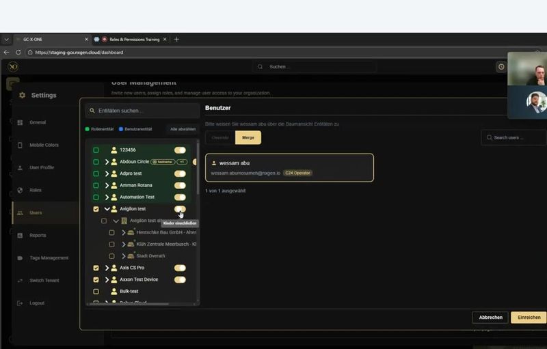This screenshot has width=547, height=349.
Task: Check the Abdoun Circle checkbox
Action: 96,162
